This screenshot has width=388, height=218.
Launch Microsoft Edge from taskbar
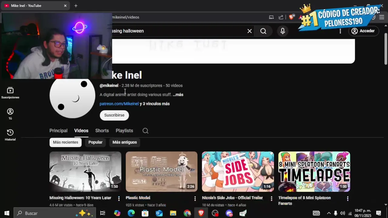click(131, 213)
